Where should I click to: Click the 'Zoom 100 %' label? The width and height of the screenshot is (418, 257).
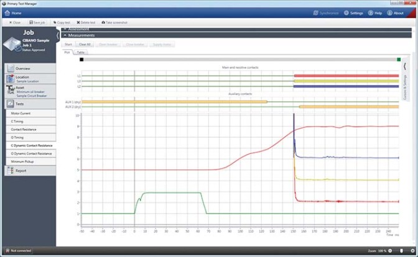377,251
